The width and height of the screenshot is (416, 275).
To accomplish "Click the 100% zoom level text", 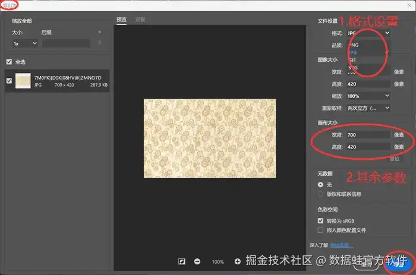I will click(x=218, y=262).
